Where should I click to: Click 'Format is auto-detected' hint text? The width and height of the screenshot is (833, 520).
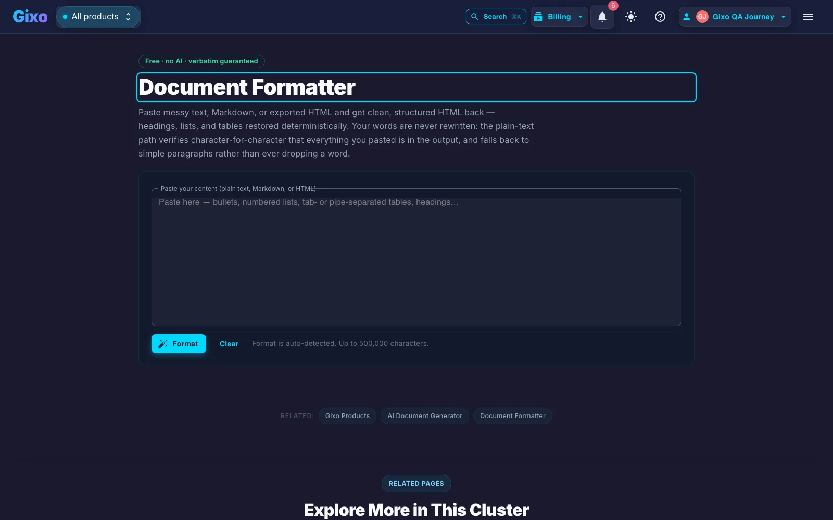point(340,344)
